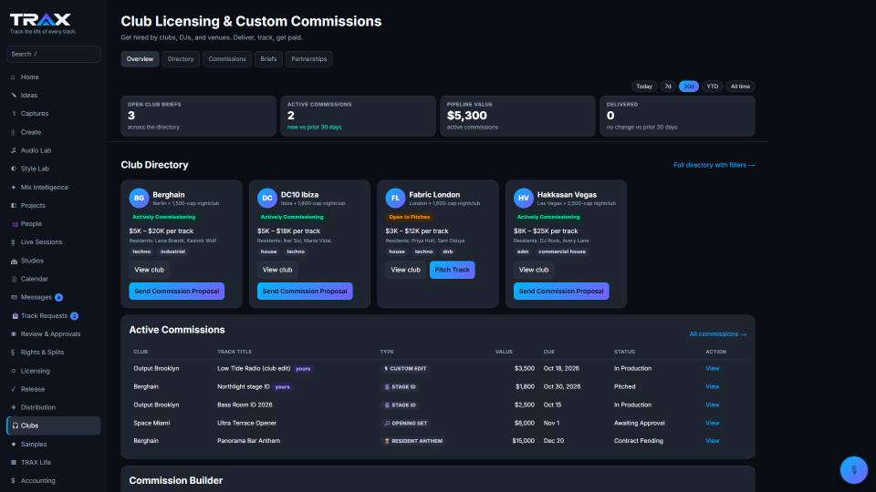Send Commission Proposal to Hakkasan Vegas
This screenshot has height=492, width=876.
(x=561, y=292)
